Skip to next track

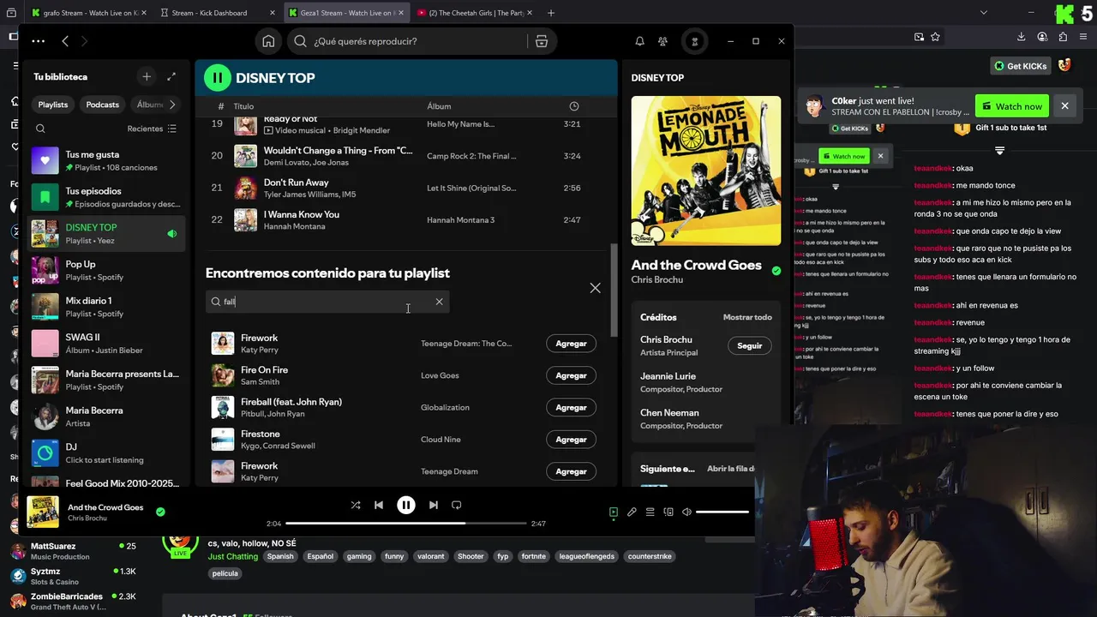click(x=433, y=506)
